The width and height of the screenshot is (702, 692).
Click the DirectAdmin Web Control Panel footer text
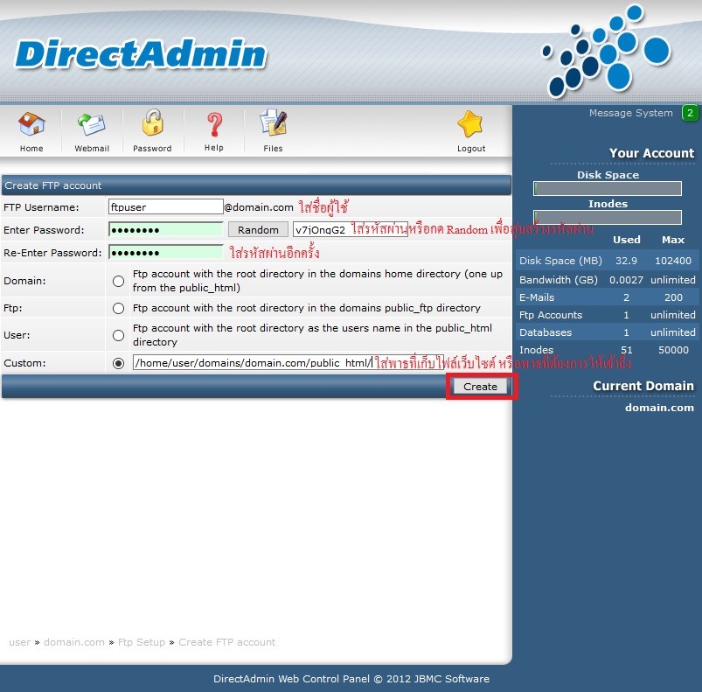pos(351,679)
